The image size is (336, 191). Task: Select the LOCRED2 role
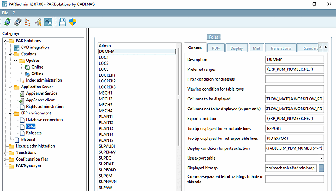[x=137, y=81]
